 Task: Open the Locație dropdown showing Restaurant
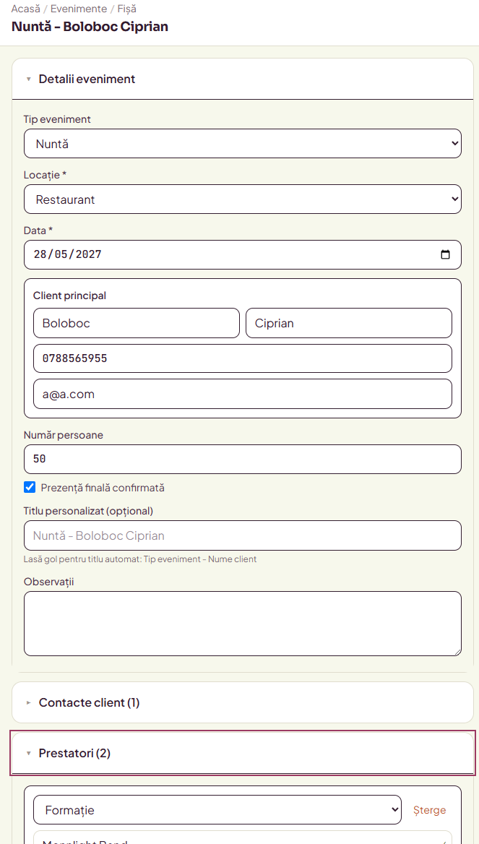(242, 199)
